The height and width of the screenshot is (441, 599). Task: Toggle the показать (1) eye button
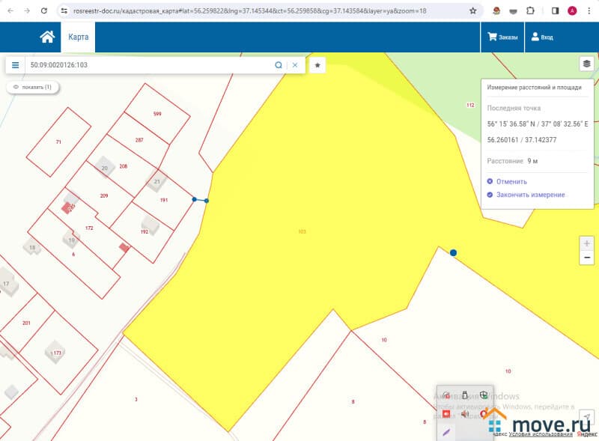point(33,88)
